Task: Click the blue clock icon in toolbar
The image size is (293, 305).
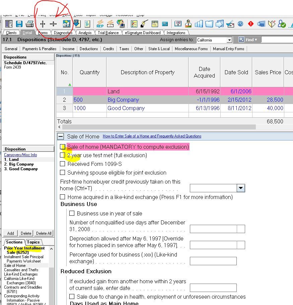Action: click(x=240, y=24)
